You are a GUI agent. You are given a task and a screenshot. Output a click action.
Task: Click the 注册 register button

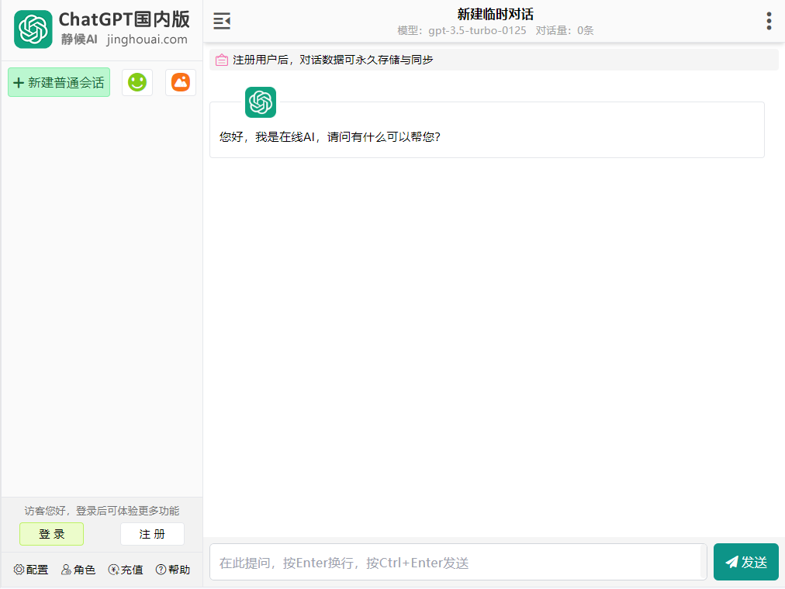point(152,534)
